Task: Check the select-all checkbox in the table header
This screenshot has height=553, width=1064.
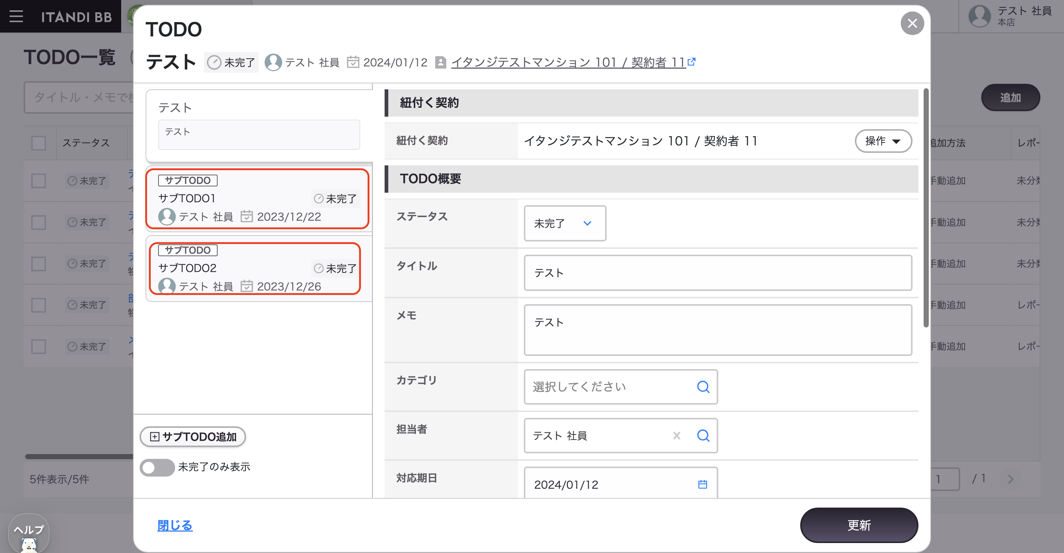Action: pyautogui.click(x=38, y=143)
